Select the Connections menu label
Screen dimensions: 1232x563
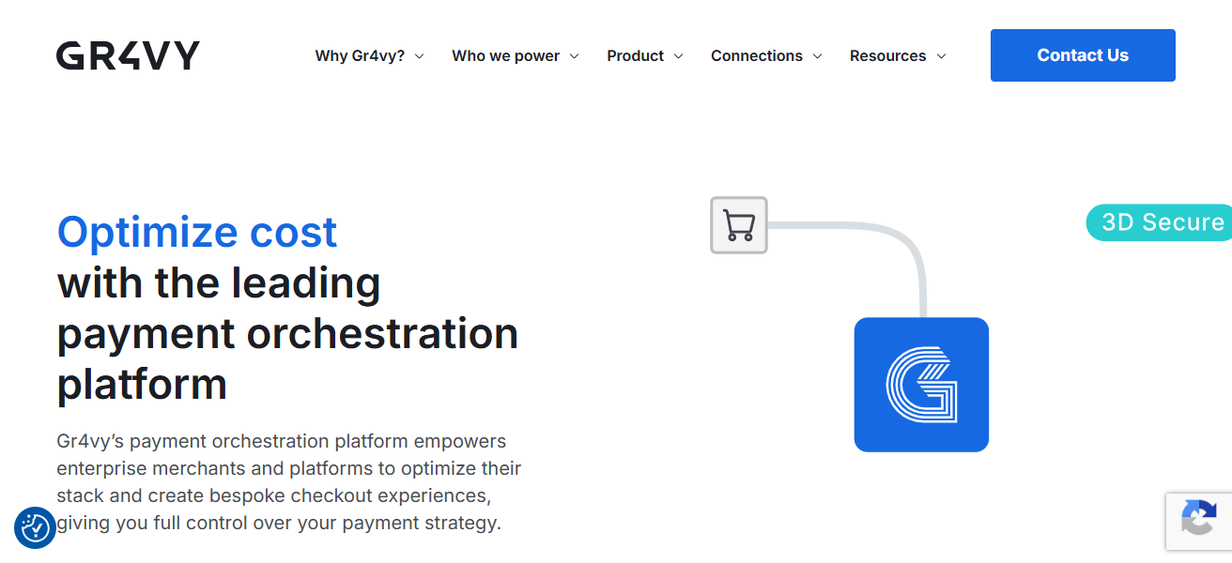tap(756, 56)
